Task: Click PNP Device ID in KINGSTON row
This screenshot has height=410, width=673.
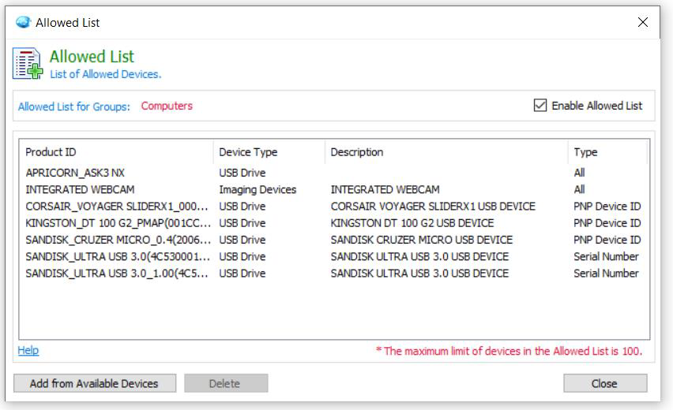Action: click(607, 223)
